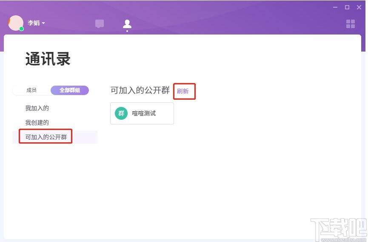Open the contacts person icon
The height and width of the screenshot is (242, 368).
click(x=127, y=24)
